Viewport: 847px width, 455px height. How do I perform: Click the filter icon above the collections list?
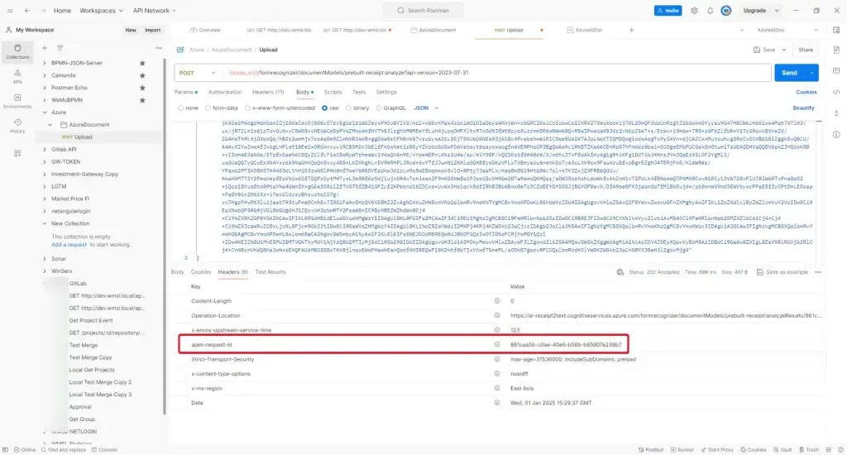tap(60, 48)
